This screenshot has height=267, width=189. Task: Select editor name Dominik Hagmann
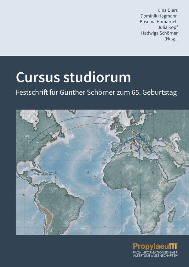tap(160, 16)
